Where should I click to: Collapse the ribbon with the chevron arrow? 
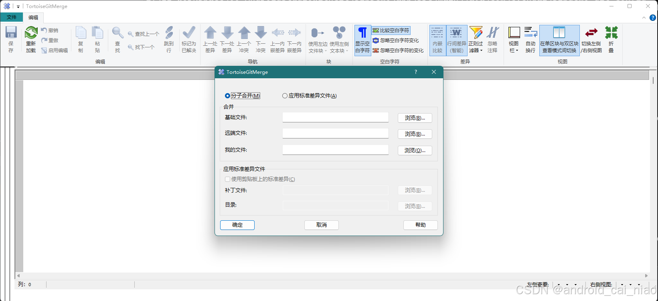click(x=644, y=18)
